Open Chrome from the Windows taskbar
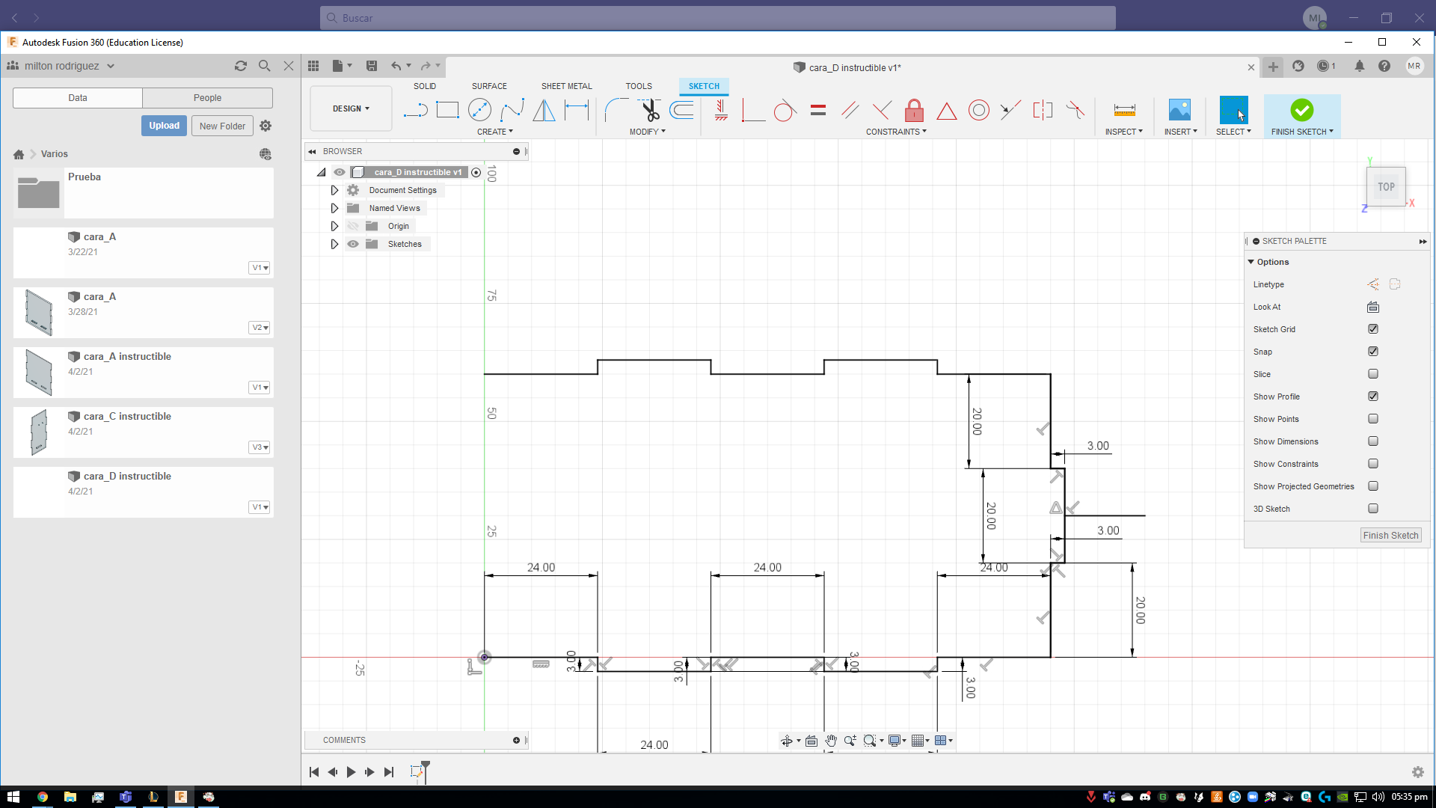1436x808 pixels. click(43, 797)
